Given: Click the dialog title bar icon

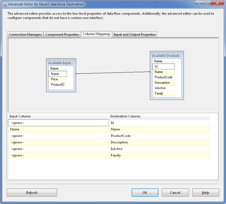Looking at the screenshot, I should click(5, 4).
